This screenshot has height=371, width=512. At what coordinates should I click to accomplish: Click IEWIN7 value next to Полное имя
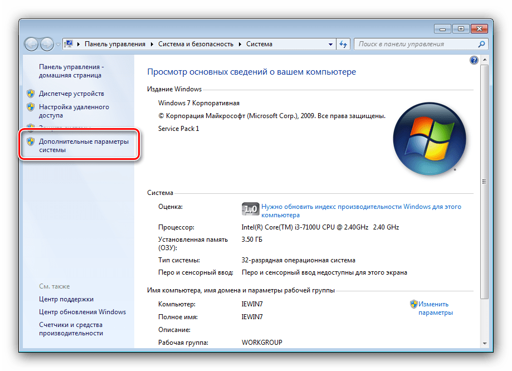click(252, 317)
